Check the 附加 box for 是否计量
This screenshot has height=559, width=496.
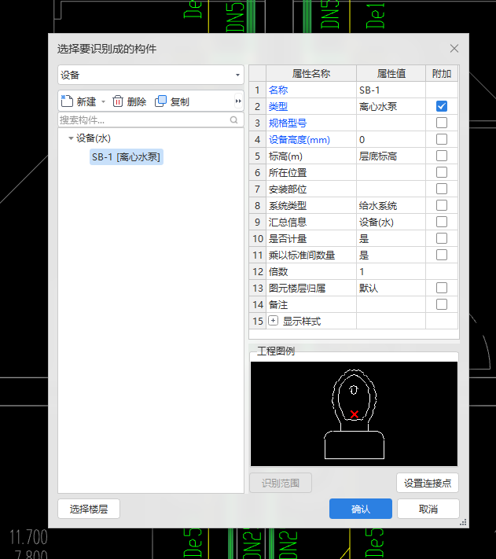(x=442, y=238)
